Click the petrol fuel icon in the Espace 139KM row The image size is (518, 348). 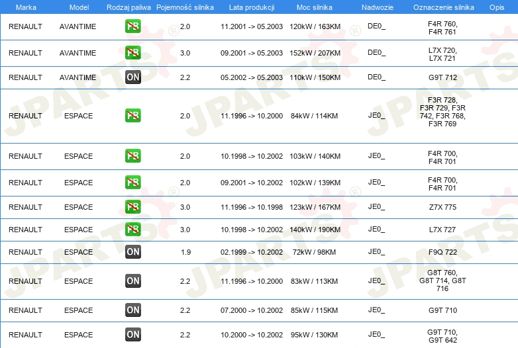pos(133,182)
